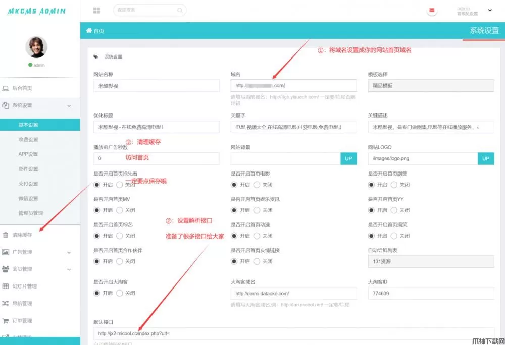
Task: Click the 域名 input field
Action: (x=293, y=86)
